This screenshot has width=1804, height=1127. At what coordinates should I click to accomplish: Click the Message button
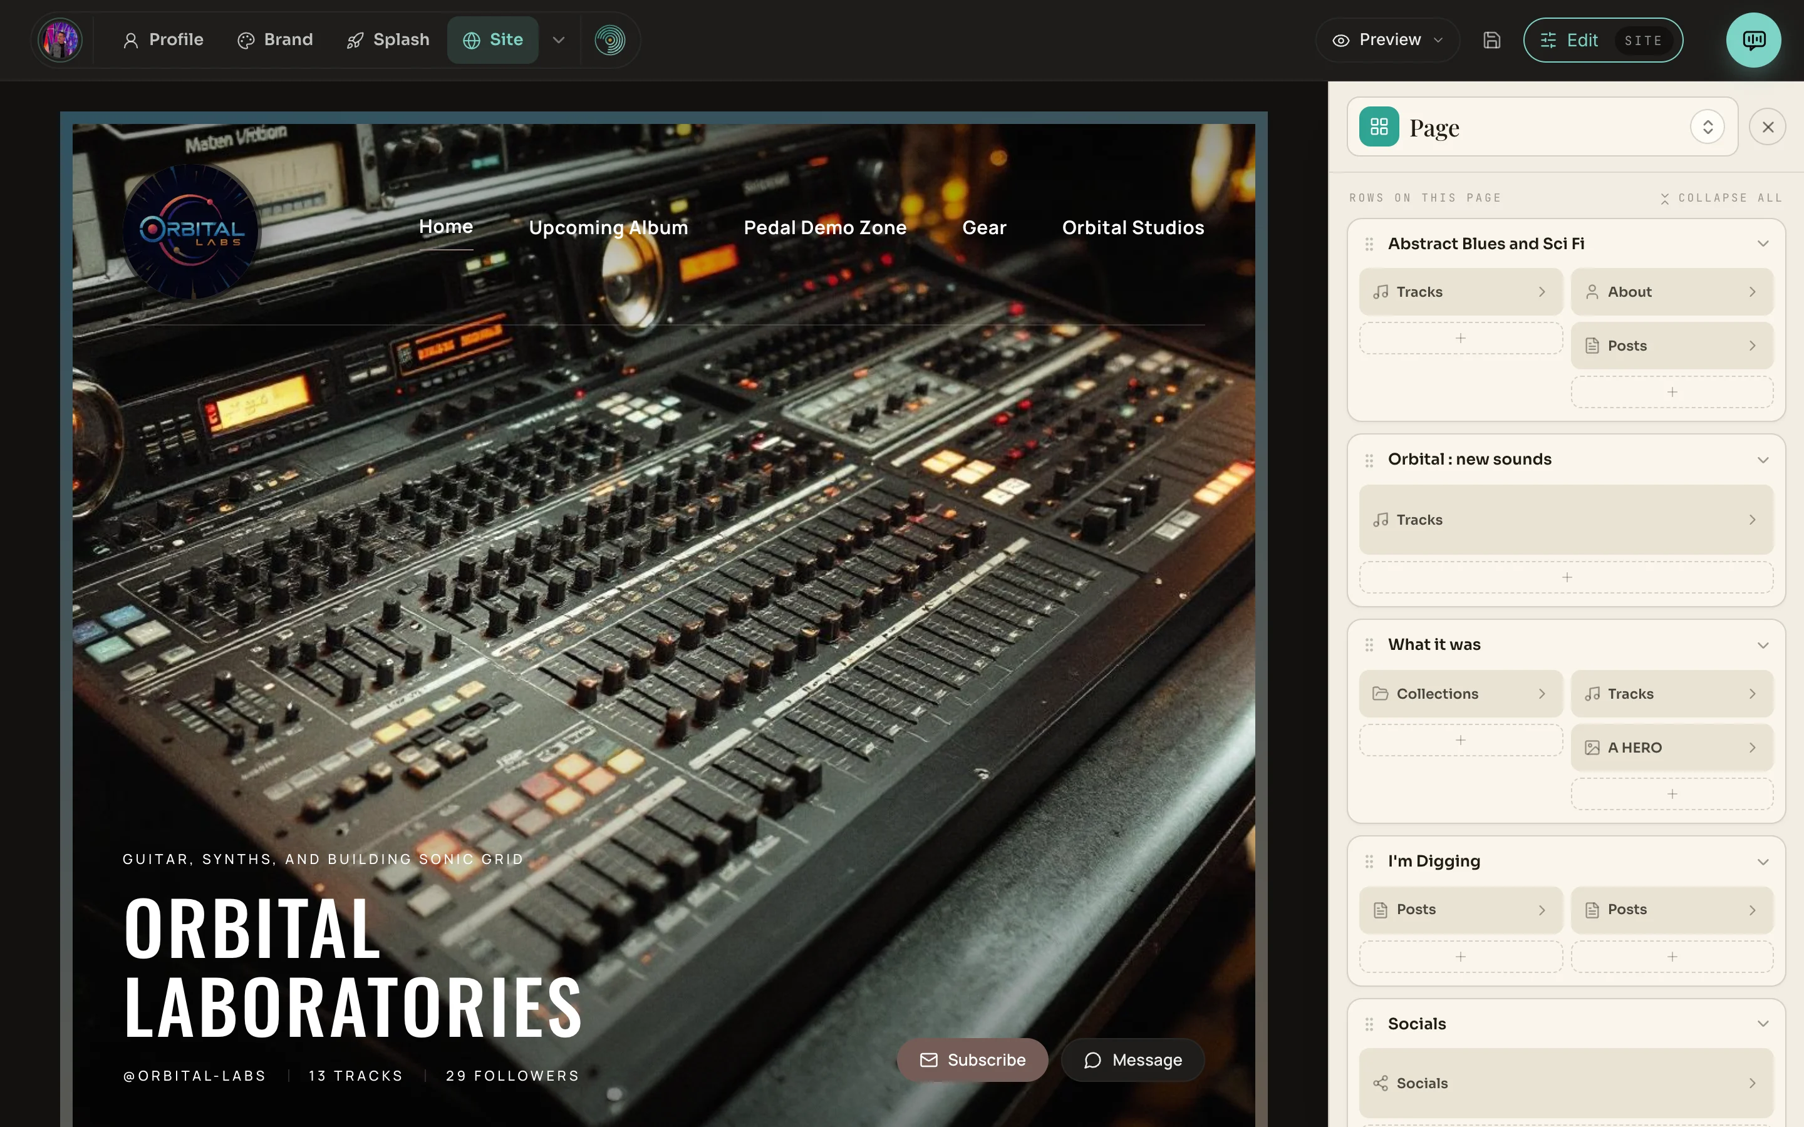1133,1060
